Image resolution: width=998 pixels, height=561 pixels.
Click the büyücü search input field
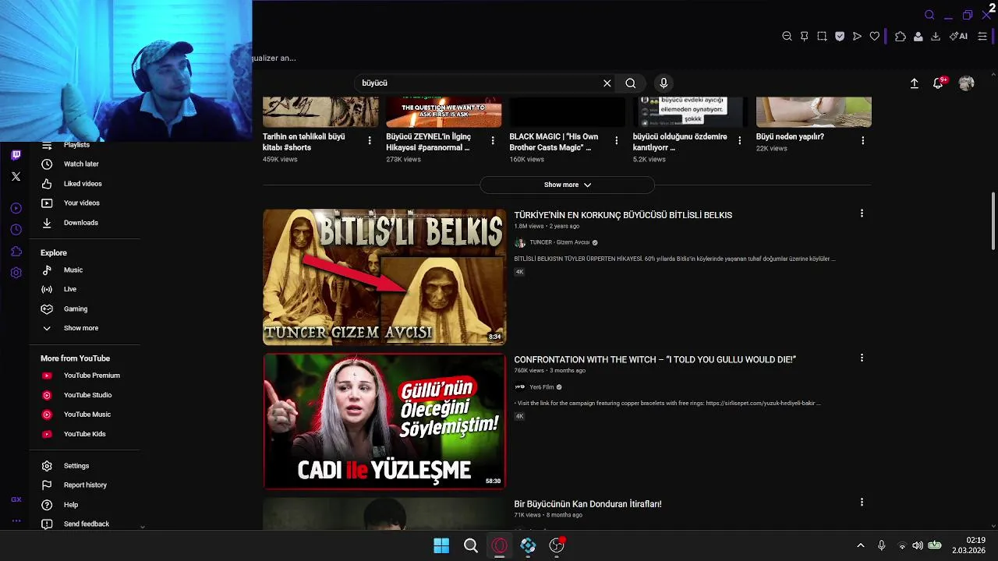pyautogui.click(x=480, y=83)
